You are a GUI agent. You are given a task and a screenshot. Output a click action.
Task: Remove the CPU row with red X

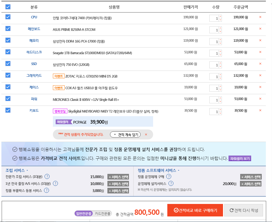click(260, 17)
